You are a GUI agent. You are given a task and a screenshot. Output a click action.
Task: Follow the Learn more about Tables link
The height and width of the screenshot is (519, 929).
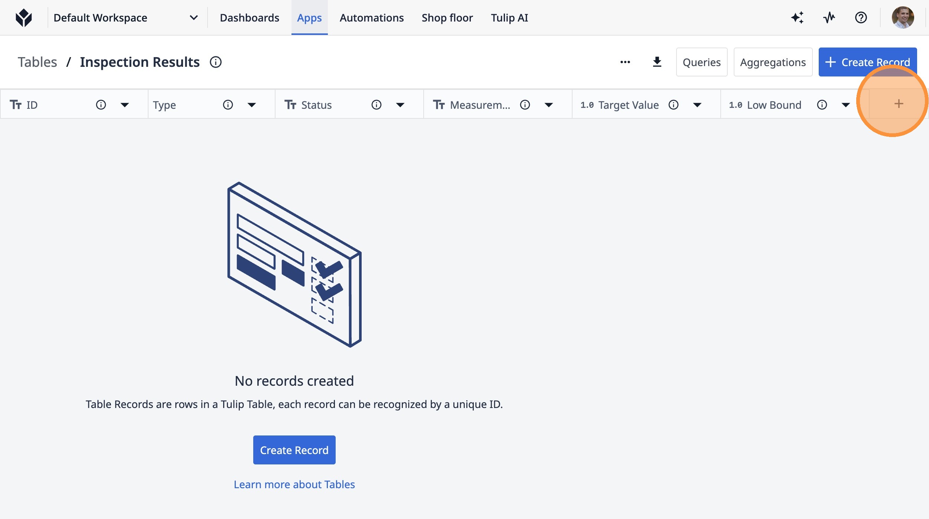tap(294, 484)
